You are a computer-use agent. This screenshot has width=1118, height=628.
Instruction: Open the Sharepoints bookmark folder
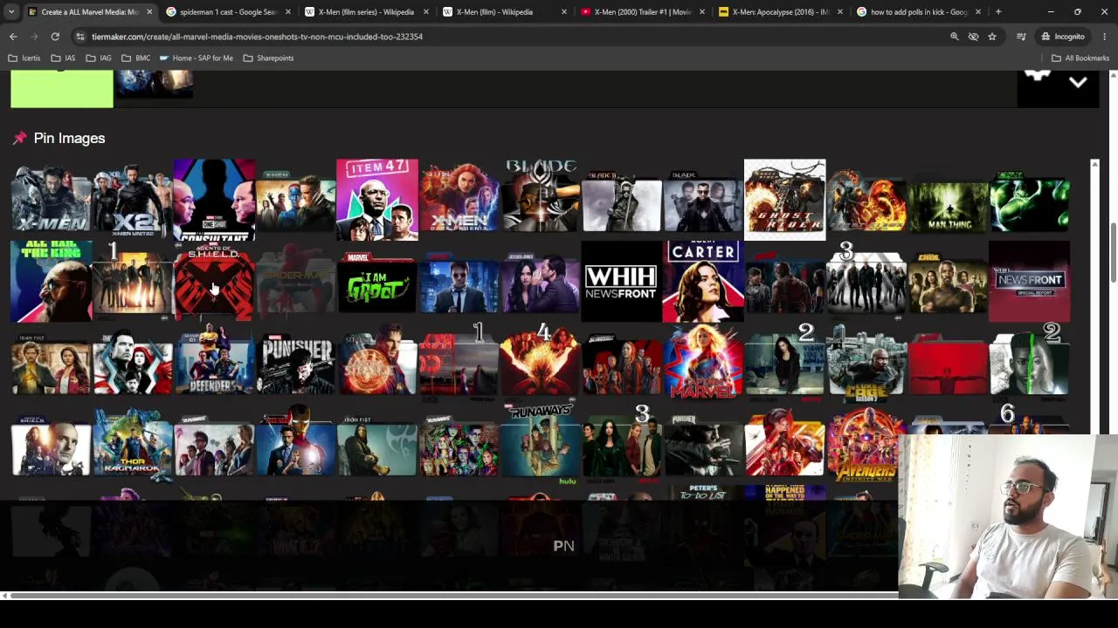268,58
